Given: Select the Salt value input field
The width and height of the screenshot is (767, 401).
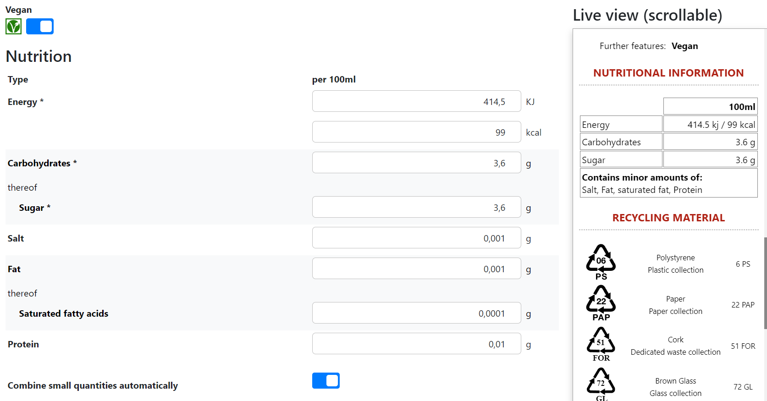Looking at the screenshot, I should (x=416, y=238).
